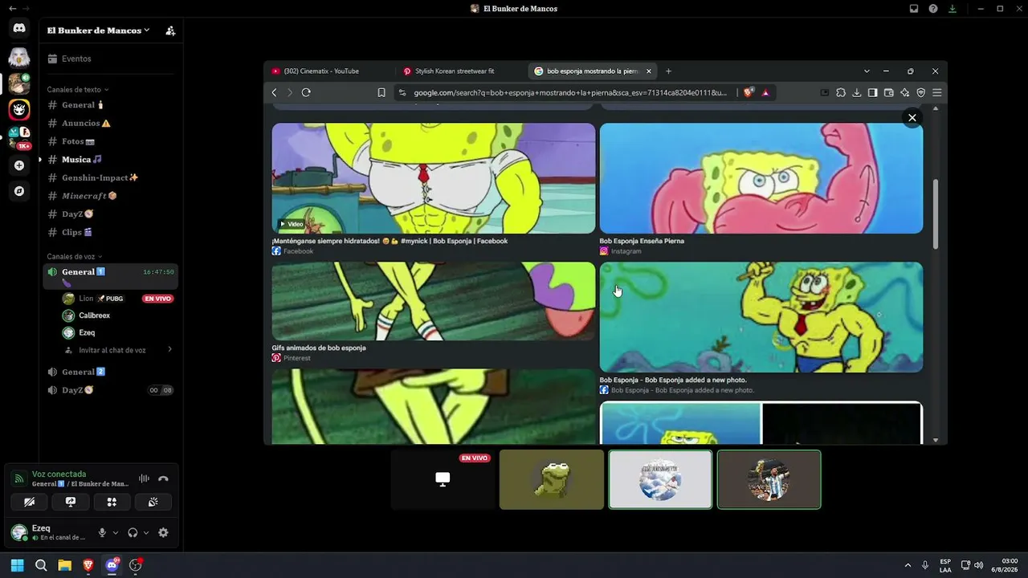Collapse the Canales de texto category

coord(77,89)
